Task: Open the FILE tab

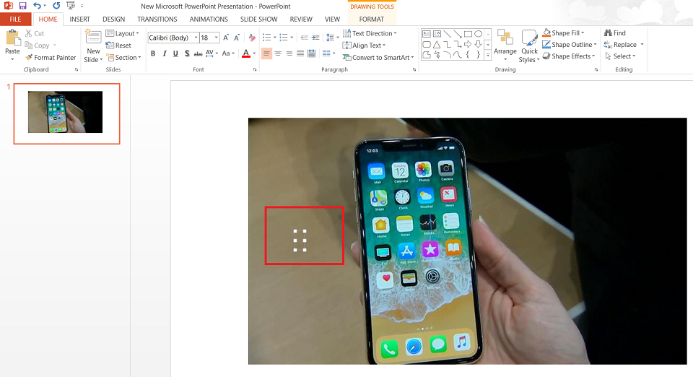Action: 15,19
